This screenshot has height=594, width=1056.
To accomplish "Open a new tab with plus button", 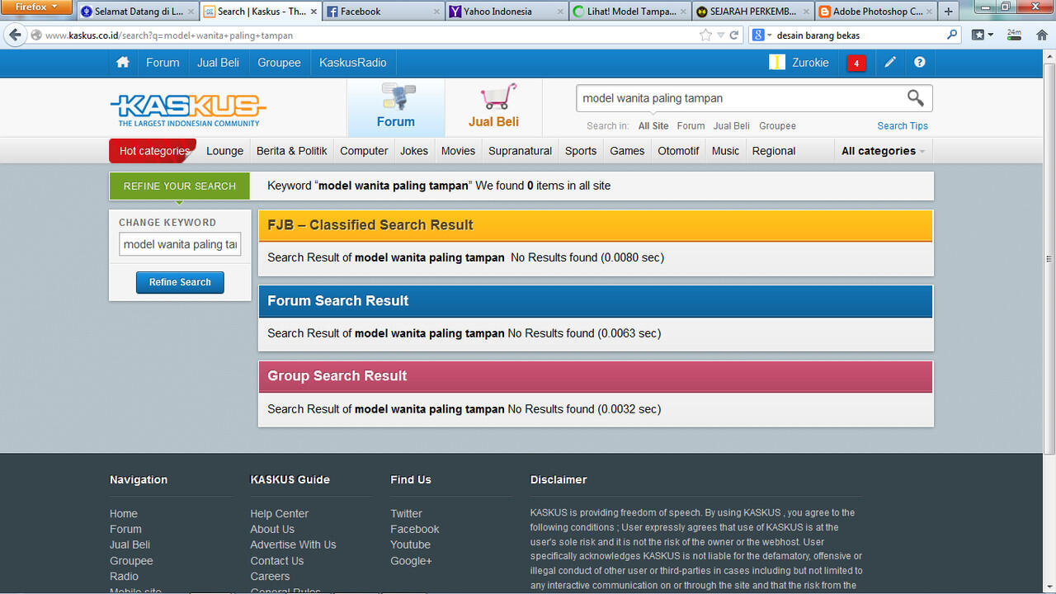I will point(948,12).
